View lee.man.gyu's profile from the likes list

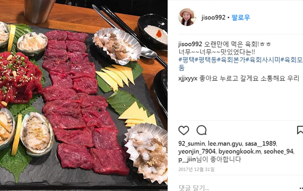pyautogui.click(x=225, y=144)
